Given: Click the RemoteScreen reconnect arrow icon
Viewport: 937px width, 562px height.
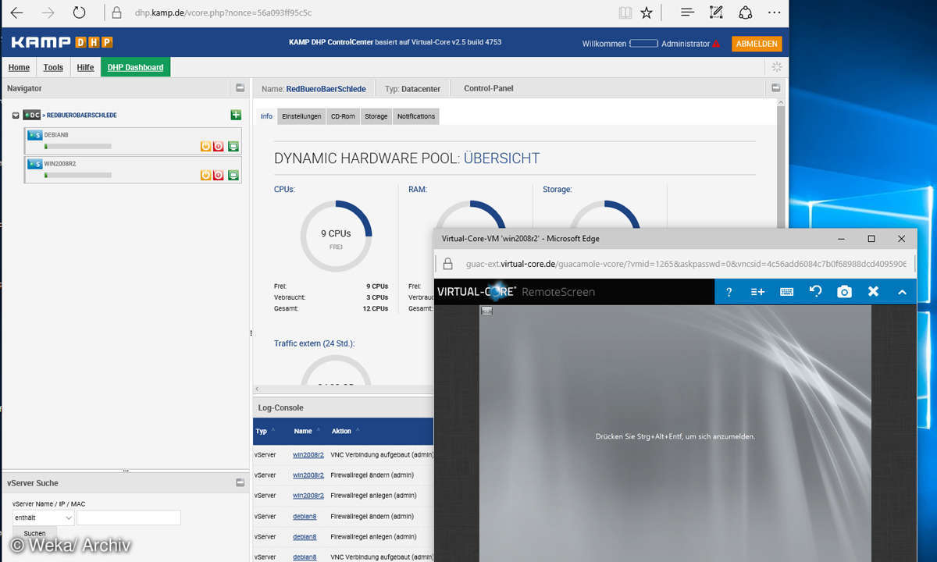Looking at the screenshot, I should click(815, 291).
